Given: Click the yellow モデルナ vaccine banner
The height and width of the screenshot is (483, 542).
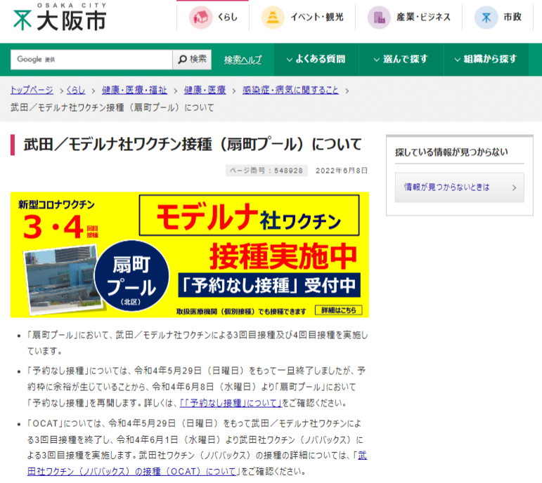Looking at the screenshot, I should [x=190, y=254].
